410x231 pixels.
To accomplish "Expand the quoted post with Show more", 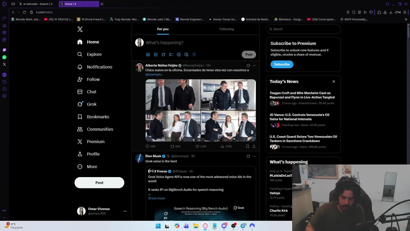I will 156,198.
